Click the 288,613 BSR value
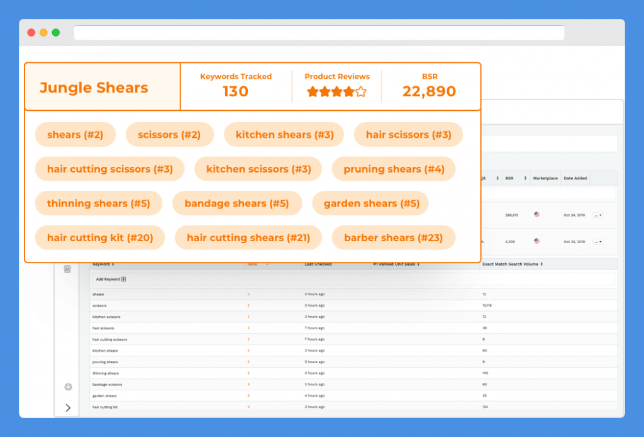Screen dimensions: 644x437 click(x=511, y=215)
